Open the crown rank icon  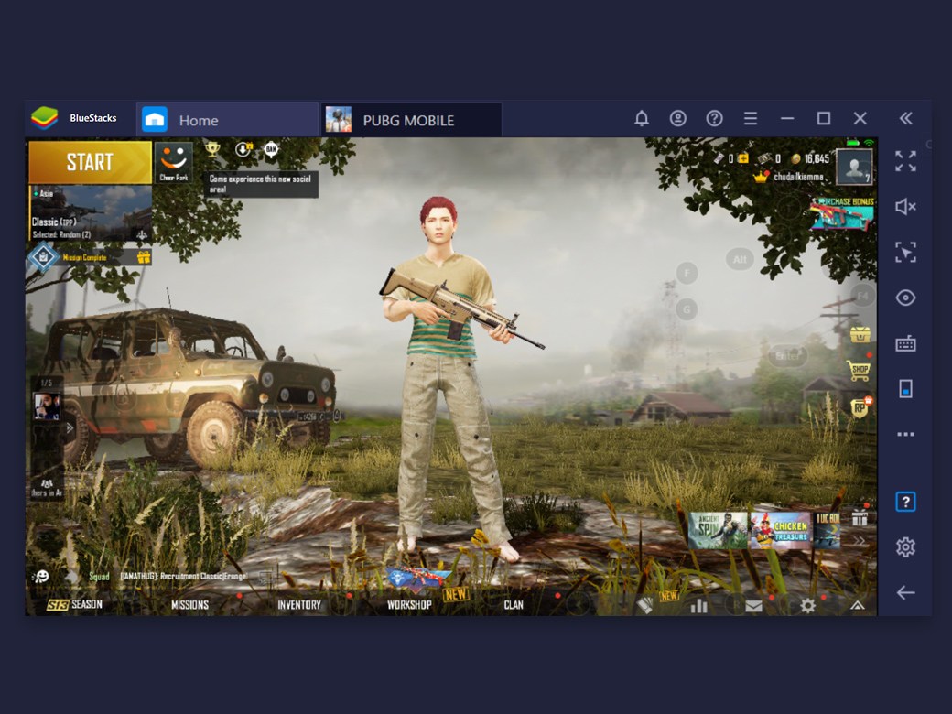tap(761, 177)
